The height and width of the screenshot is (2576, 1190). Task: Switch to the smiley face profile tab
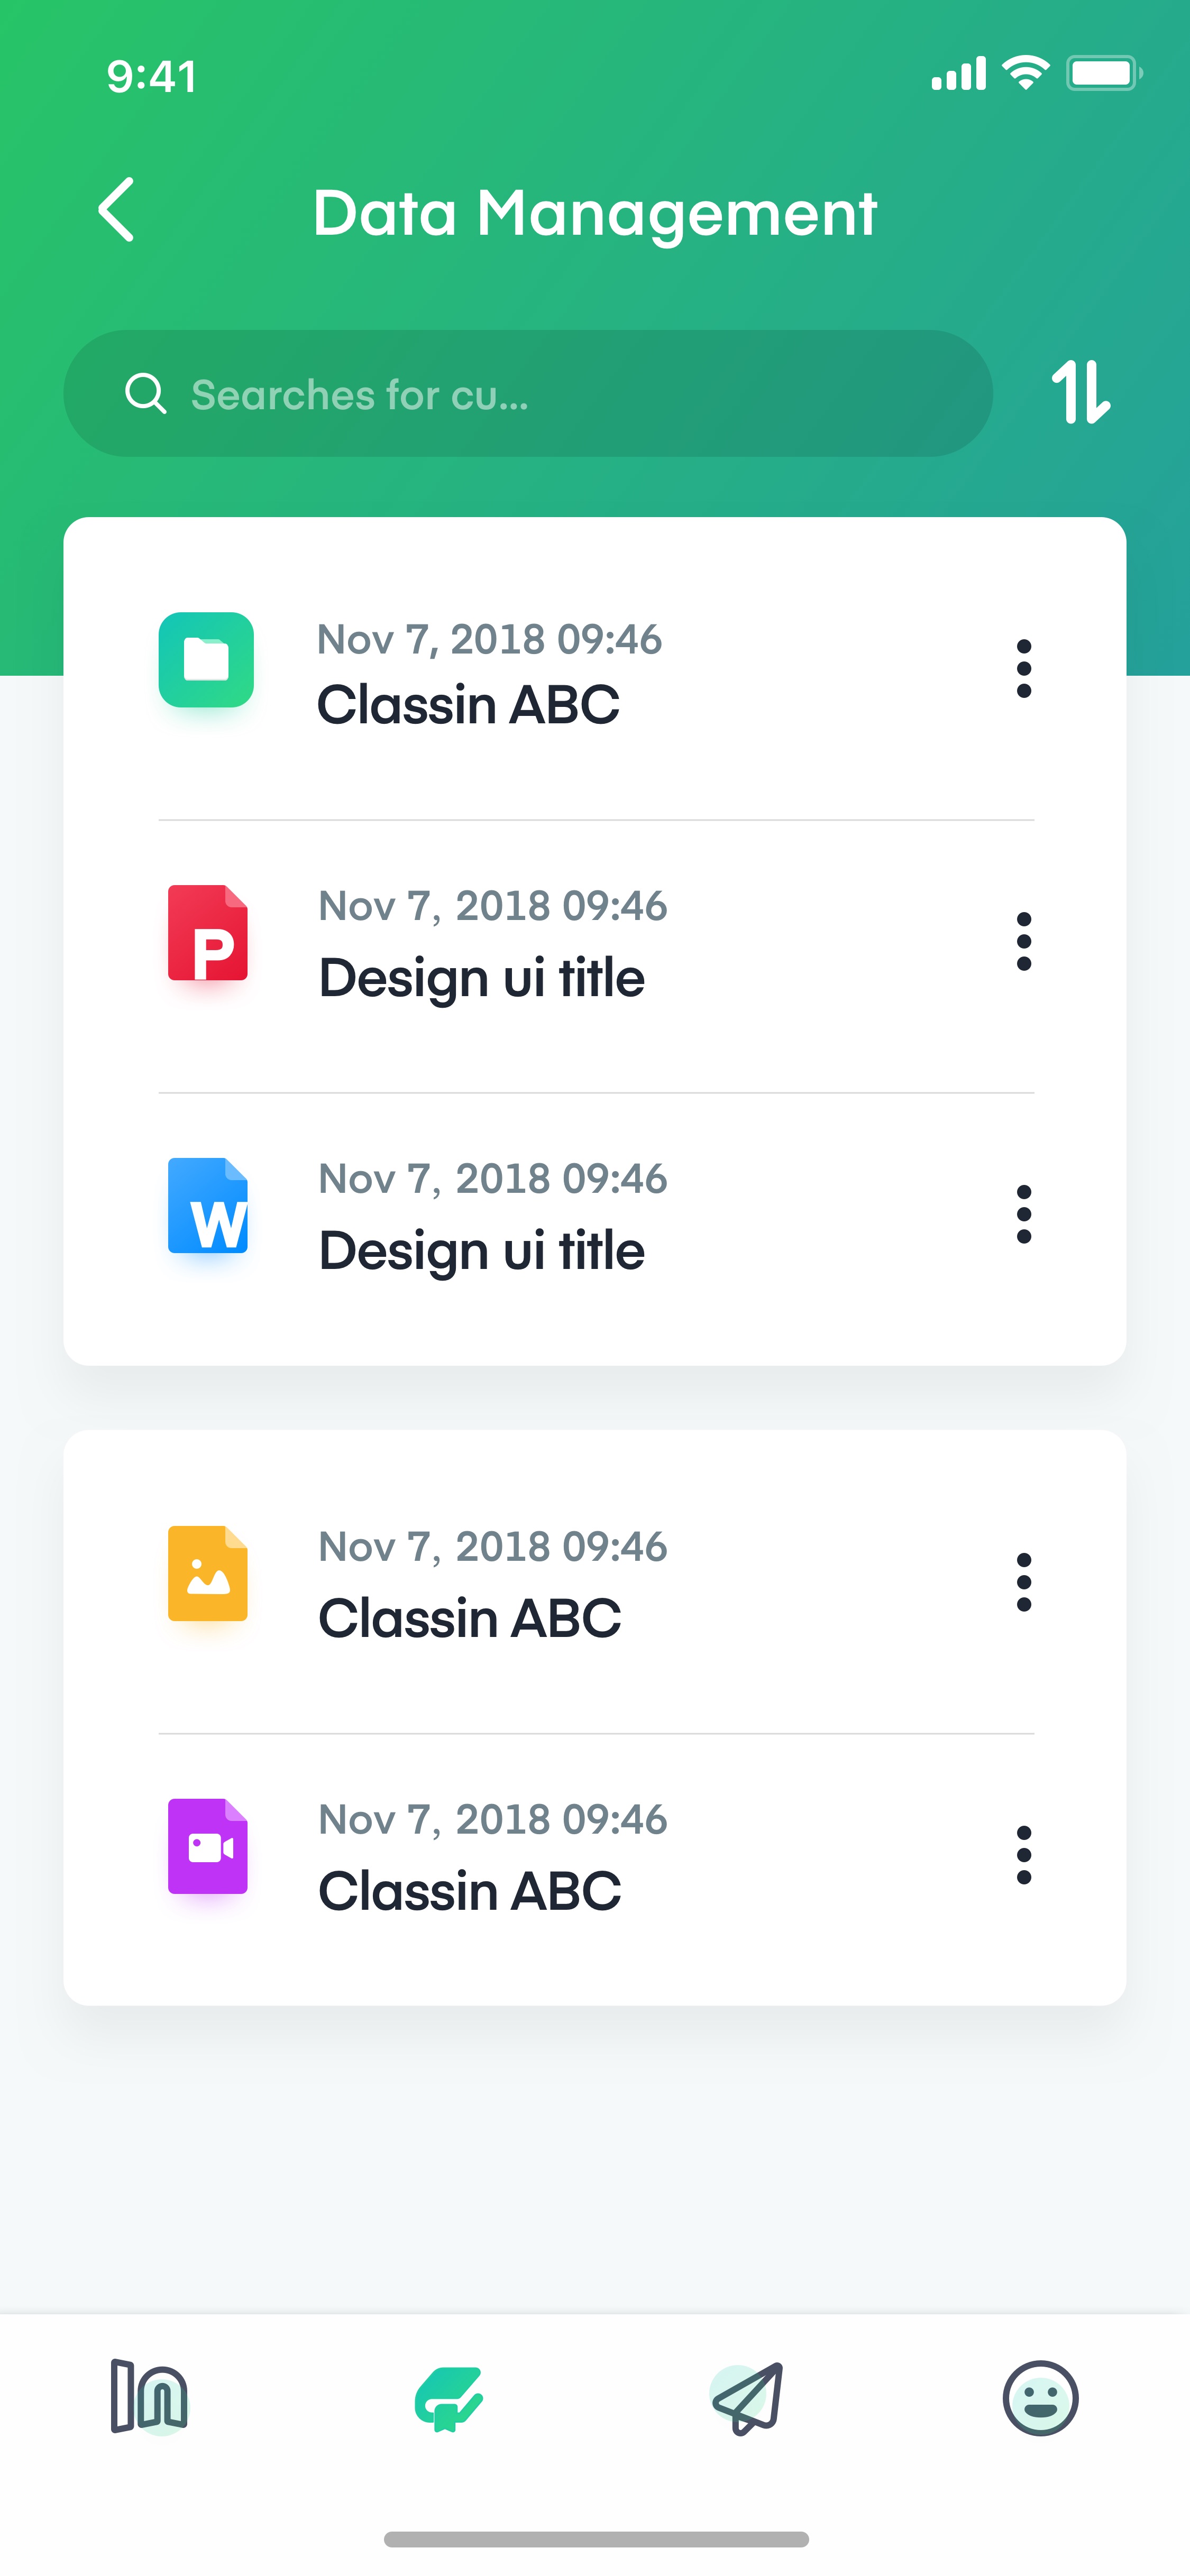click(x=1040, y=2398)
